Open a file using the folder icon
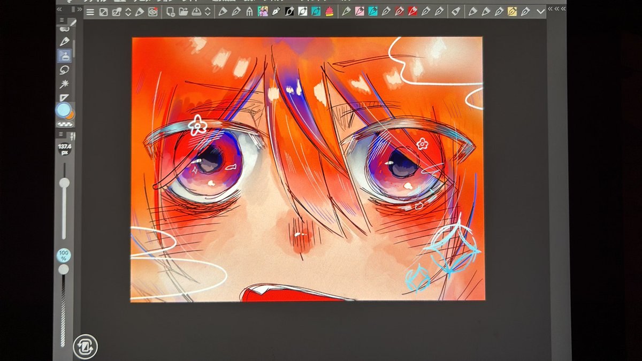Viewport: 642px width, 361px height. [184, 12]
